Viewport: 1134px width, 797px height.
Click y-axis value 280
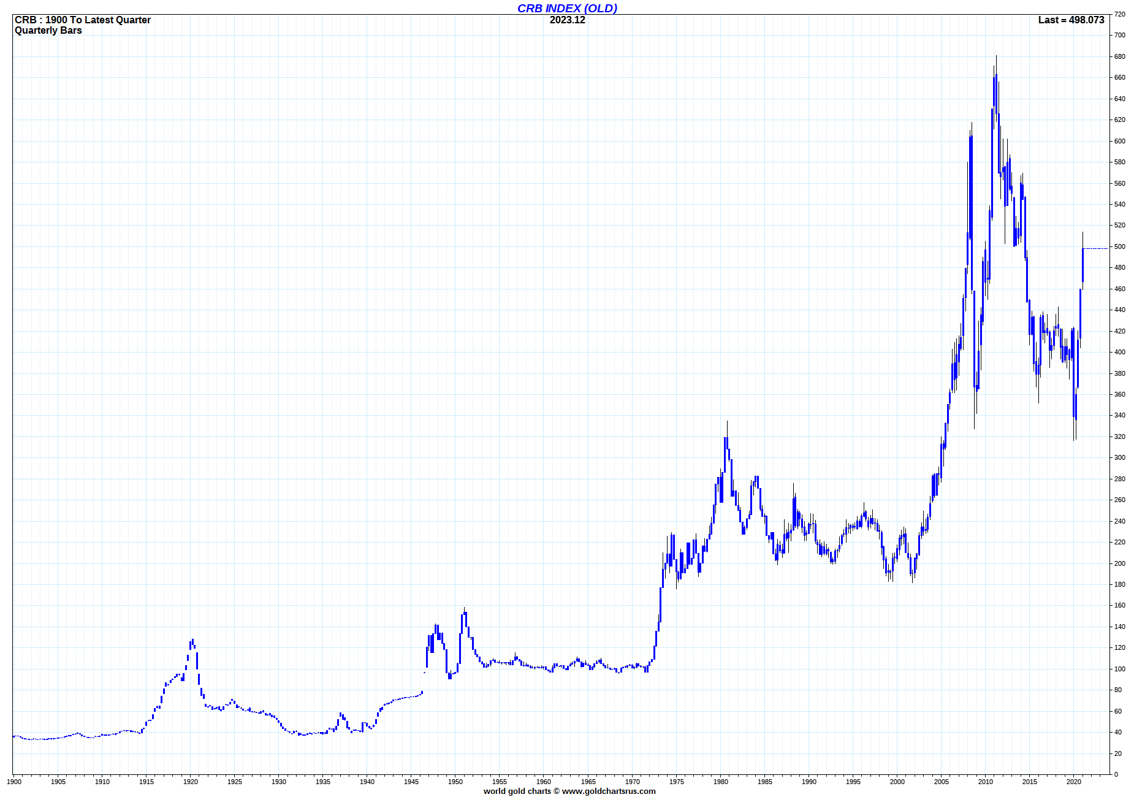coord(1120,479)
